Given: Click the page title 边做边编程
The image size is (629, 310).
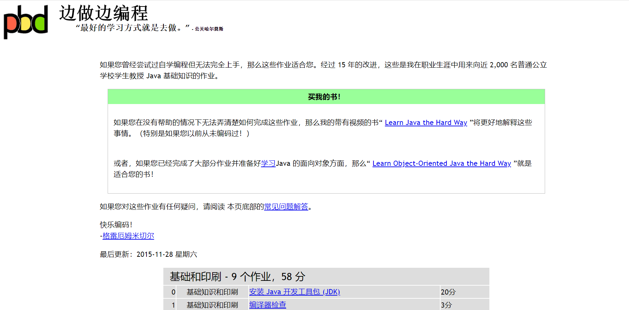Looking at the screenshot, I should click(104, 13).
